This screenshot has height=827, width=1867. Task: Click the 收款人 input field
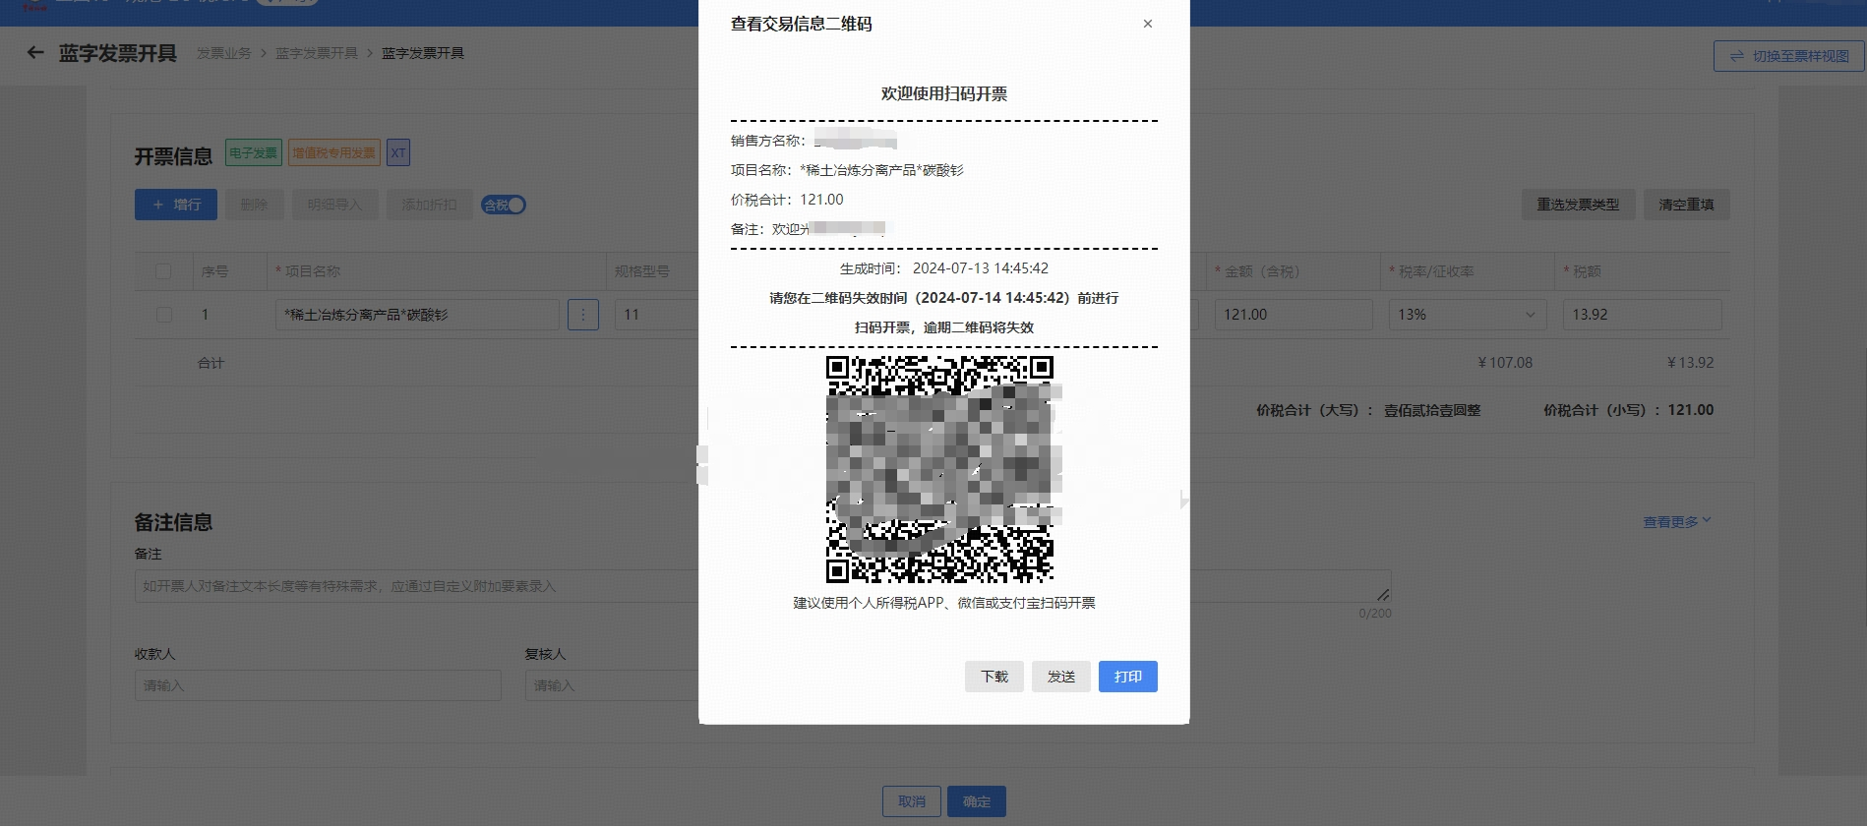318,685
